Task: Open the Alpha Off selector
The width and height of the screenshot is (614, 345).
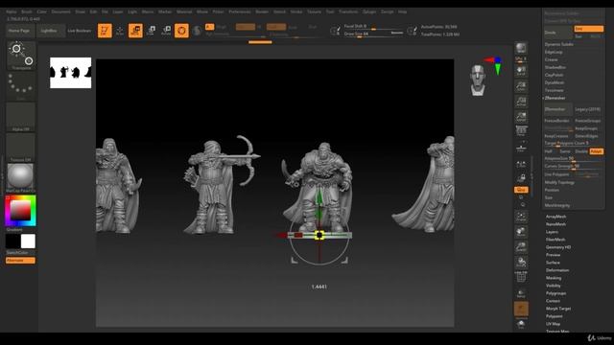Action: tap(21, 117)
